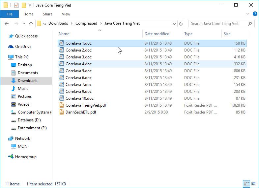
Task: Click the Back navigation arrow
Action: [7, 24]
